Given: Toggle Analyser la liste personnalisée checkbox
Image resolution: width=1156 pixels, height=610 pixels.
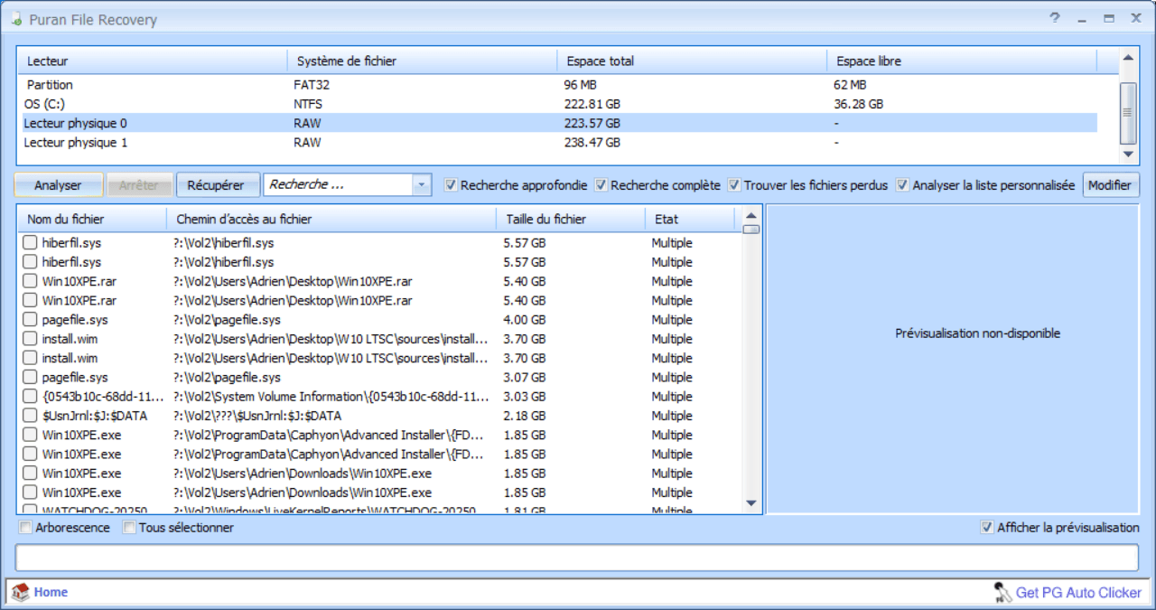Looking at the screenshot, I should (x=902, y=185).
